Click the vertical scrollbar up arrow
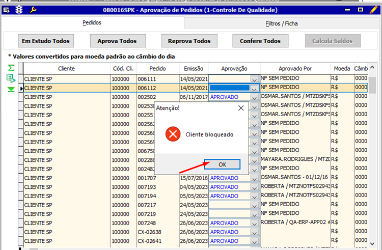Screen dimensions: 382x250 point(373,68)
